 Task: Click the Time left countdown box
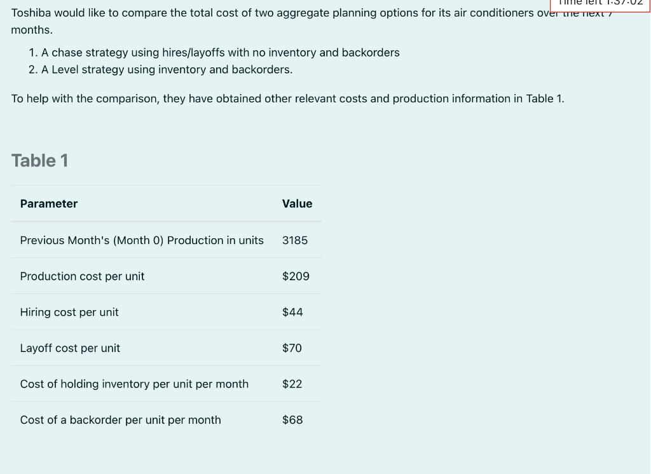599,4
